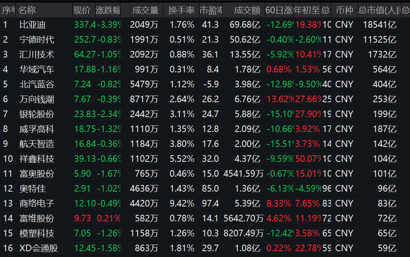Image resolution: width=410 pixels, height=257 pixels.
Task: Sort by the 换手率 column header
Action: click(x=182, y=10)
